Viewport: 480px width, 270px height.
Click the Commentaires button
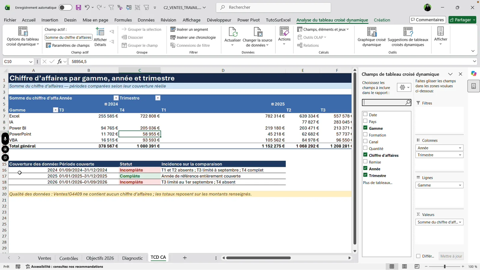[427, 20]
